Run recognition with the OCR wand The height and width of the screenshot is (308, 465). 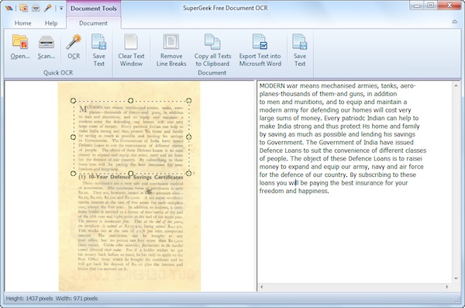tap(74, 47)
